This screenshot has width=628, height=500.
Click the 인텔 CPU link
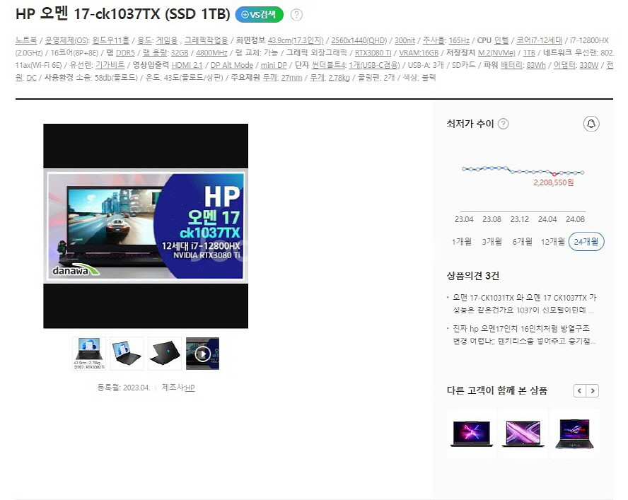[501, 40]
